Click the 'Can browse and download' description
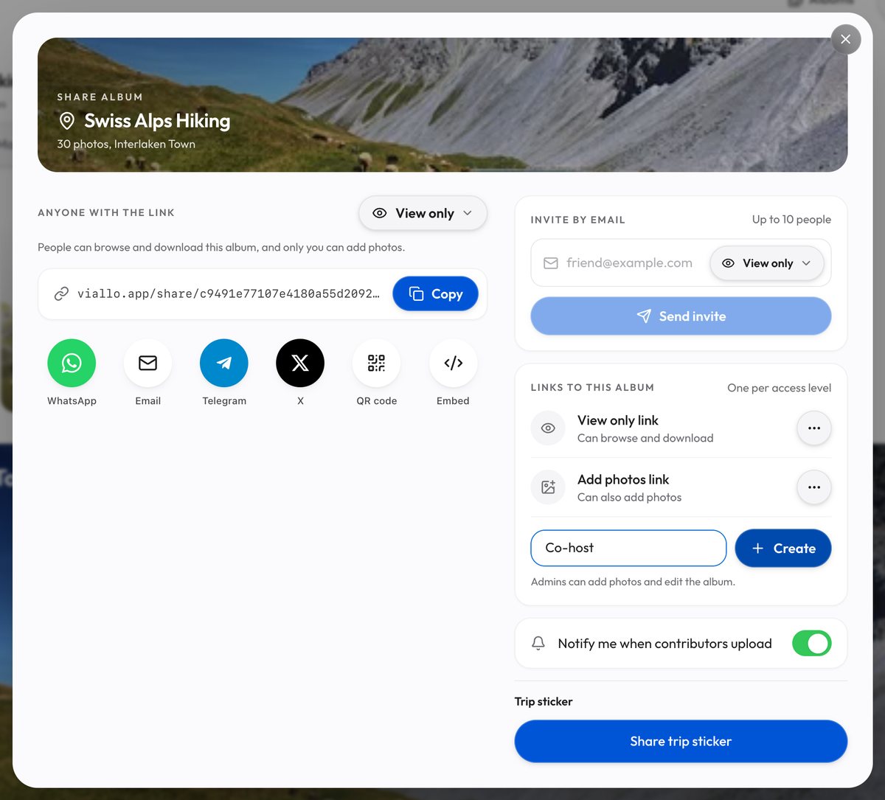 click(645, 438)
